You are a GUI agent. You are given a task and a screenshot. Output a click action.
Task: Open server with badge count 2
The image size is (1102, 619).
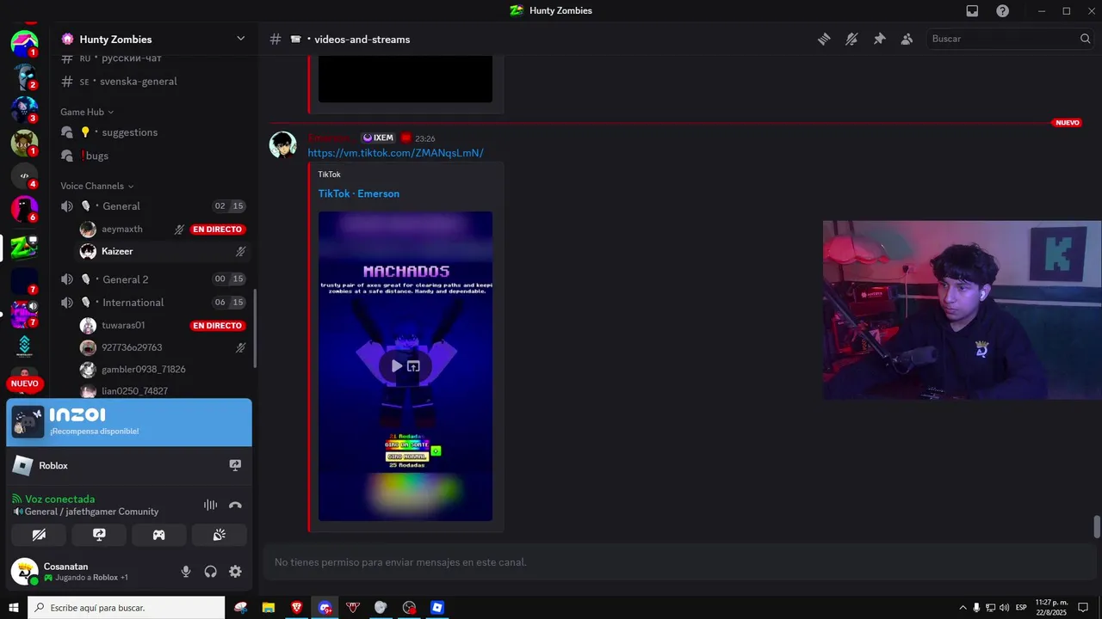(x=24, y=77)
